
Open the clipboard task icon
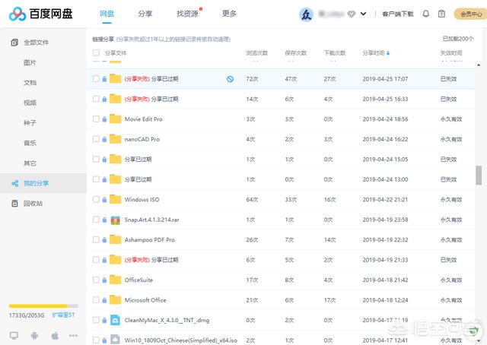coord(441,14)
